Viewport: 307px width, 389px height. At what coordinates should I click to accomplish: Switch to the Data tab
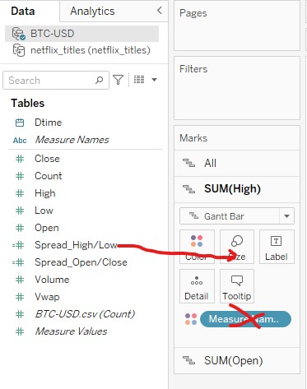point(23,12)
